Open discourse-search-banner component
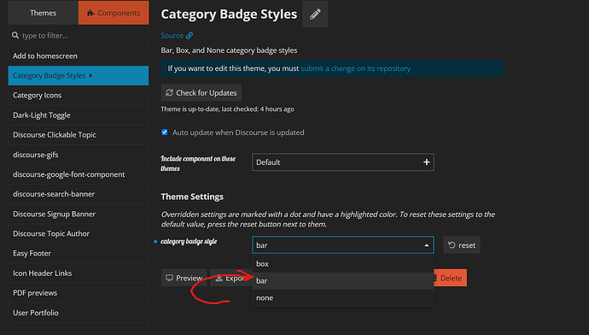 [x=79, y=194]
